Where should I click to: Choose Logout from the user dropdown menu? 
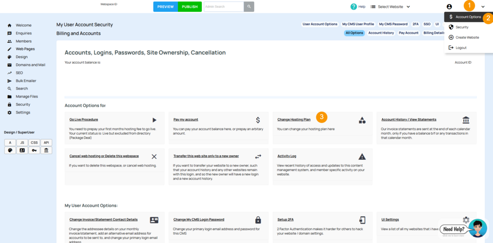click(461, 48)
